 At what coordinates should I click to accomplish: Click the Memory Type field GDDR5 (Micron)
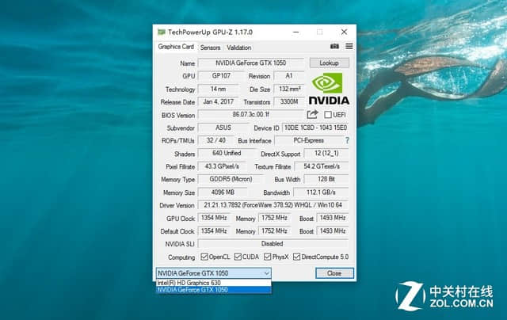pyautogui.click(x=231, y=179)
